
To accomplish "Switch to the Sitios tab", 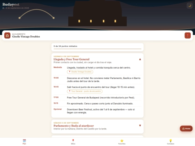I will pos(73,142).
